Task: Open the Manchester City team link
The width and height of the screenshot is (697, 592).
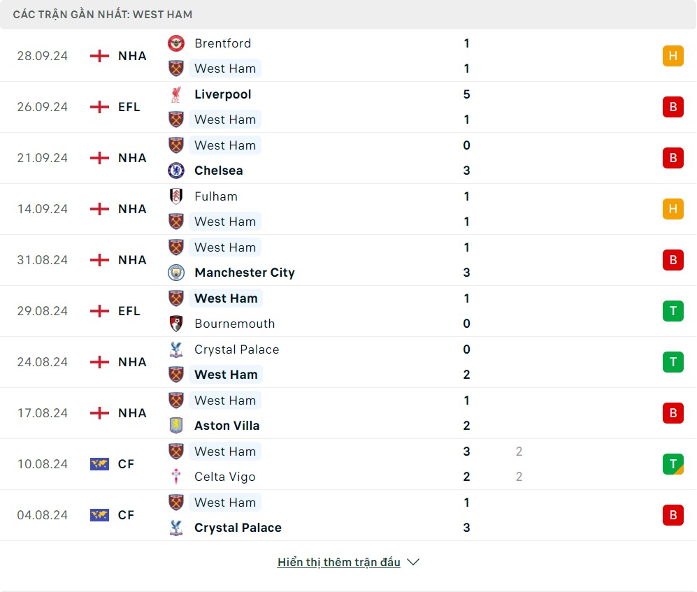Action: coord(245,273)
